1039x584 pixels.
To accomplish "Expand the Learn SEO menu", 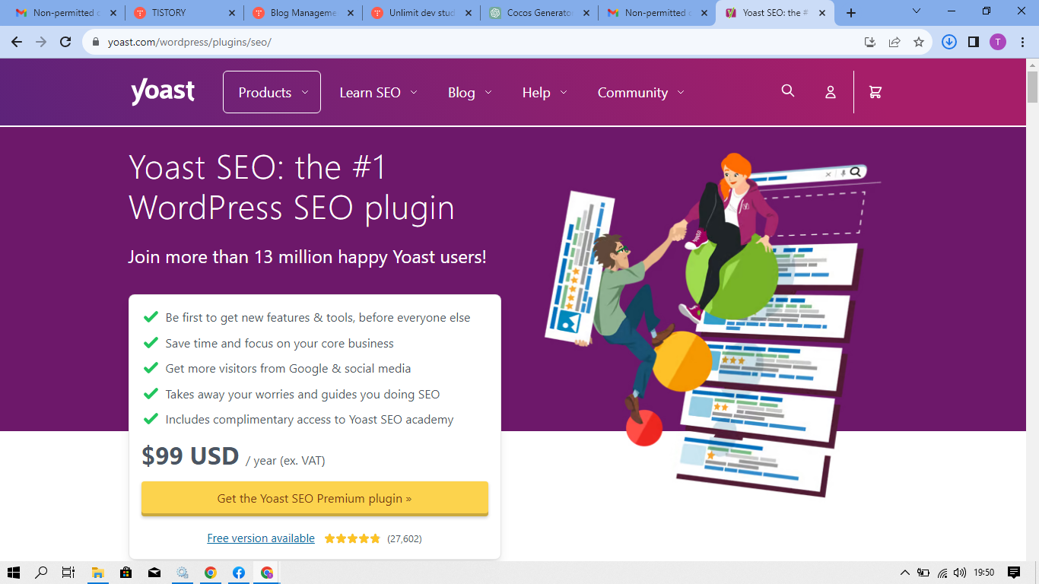I will click(x=378, y=92).
